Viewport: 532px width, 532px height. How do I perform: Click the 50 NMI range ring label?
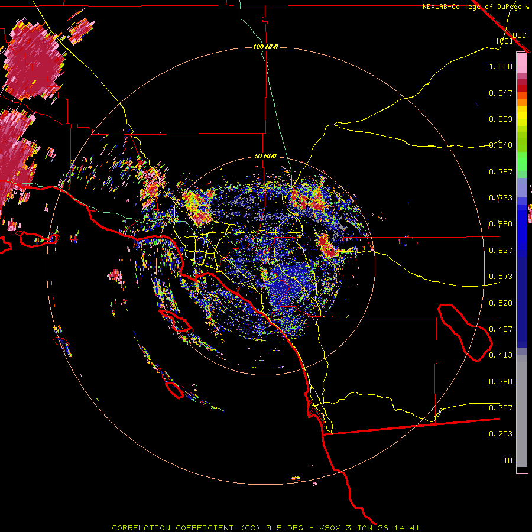click(x=265, y=156)
